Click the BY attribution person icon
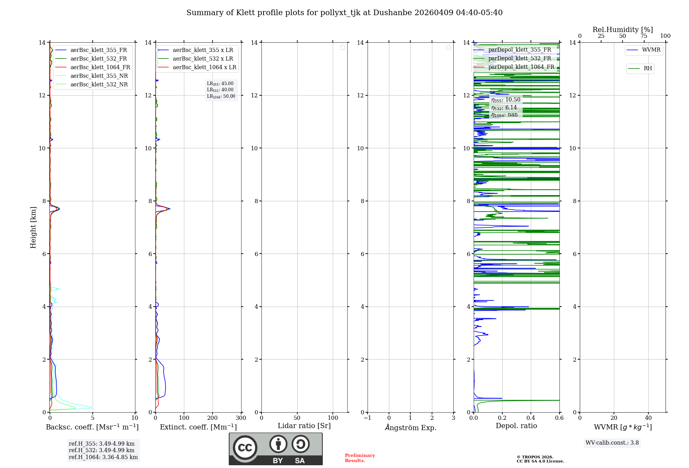The height and width of the screenshot is (468, 689). (x=278, y=444)
